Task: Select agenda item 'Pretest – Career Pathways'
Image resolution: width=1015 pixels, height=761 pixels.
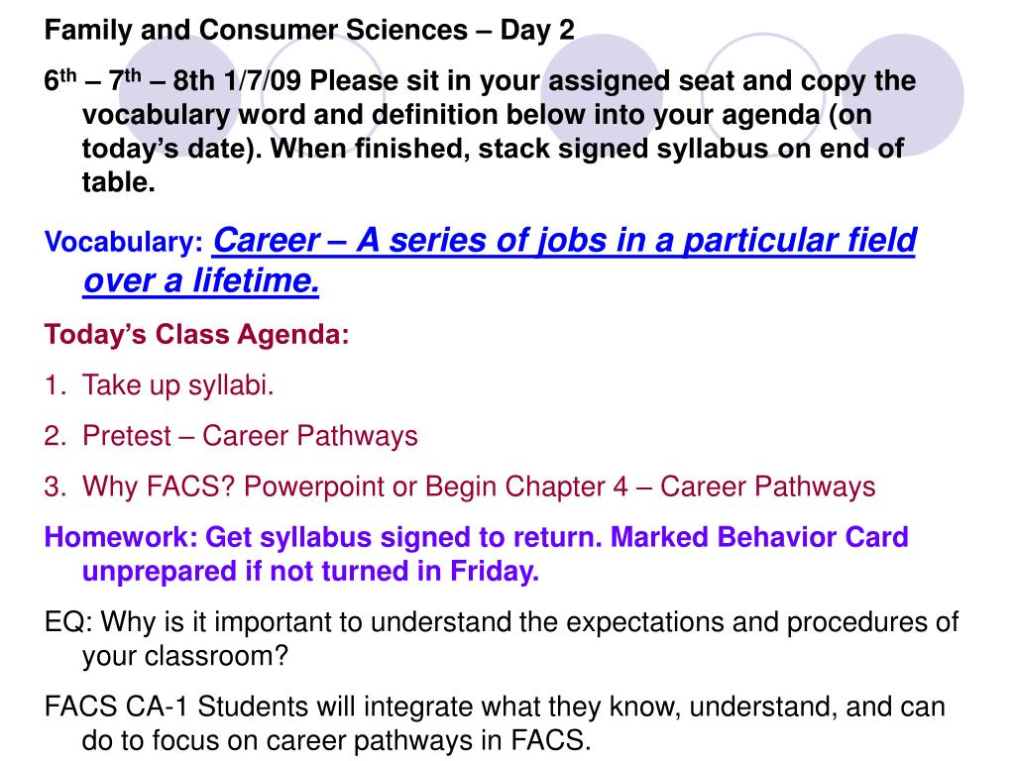Action: (250, 436)
